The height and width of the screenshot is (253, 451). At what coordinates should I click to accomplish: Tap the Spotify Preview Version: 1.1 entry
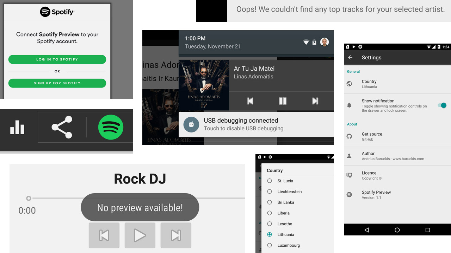(x=397, y=194)
